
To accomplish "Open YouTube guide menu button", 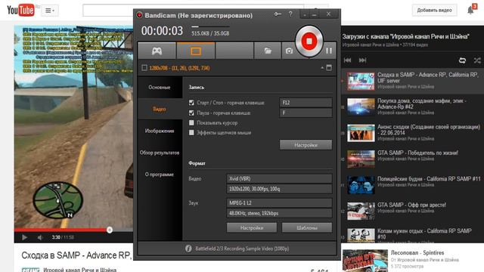I will [x=50, y=11].
